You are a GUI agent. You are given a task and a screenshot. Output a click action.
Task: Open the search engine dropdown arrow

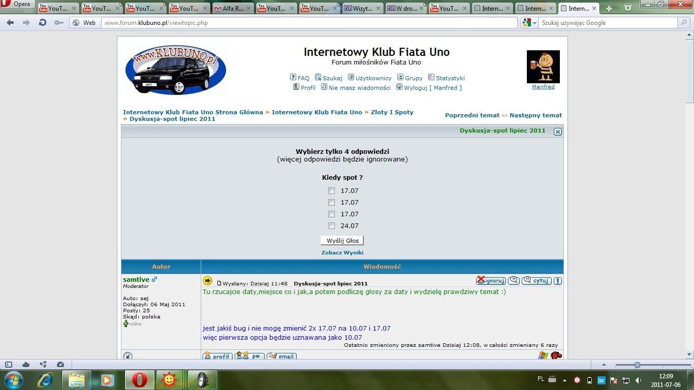click(x=534, y=23)
